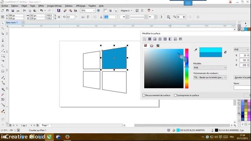Choose the two-color pattern fill icon

(x=170, y=39)
